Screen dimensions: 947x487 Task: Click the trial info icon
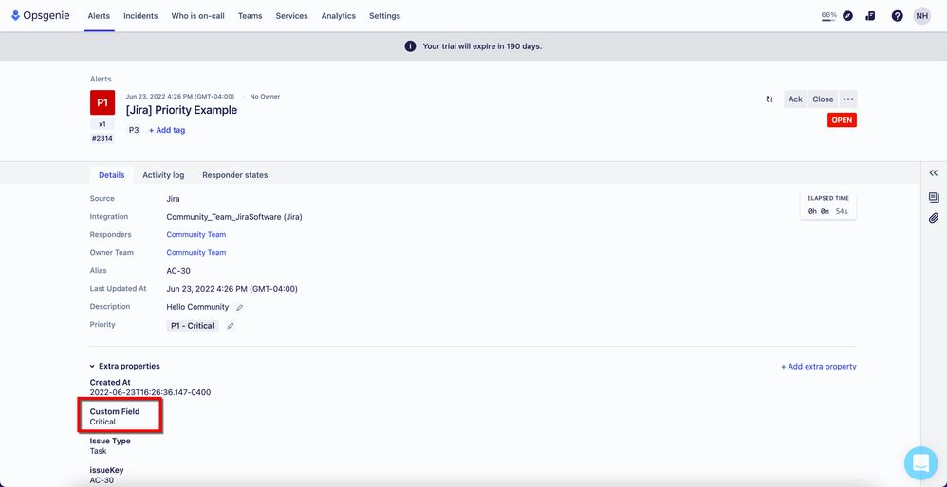click(x=410, y=46)
